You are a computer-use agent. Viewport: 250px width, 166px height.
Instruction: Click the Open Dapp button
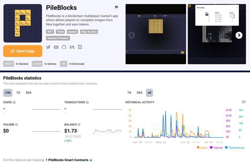pos(23,51)
